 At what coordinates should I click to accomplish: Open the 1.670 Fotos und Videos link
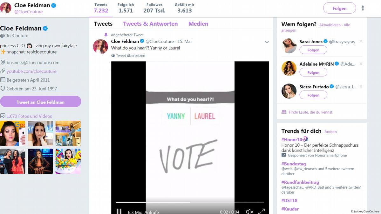point(29,116)
